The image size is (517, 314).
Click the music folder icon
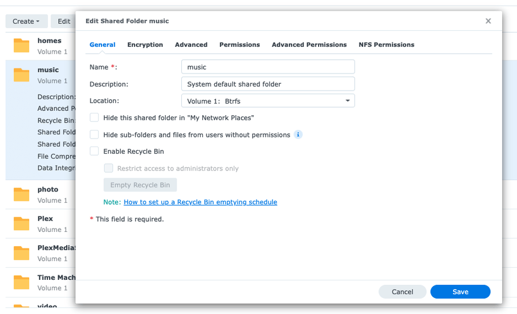[22, 75]
